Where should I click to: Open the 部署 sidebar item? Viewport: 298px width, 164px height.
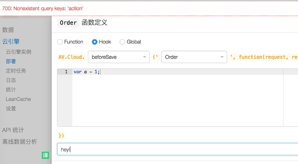point(11,61)
